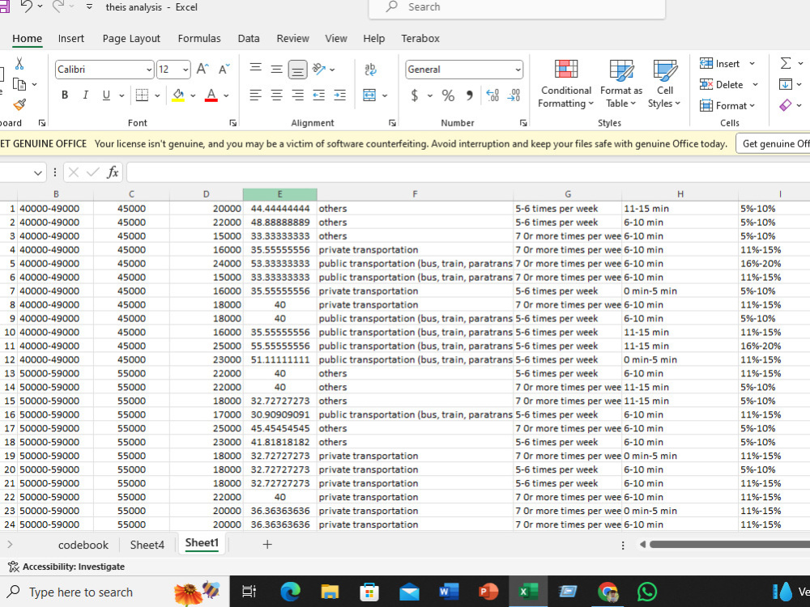Open the Insert ribbon tab
This screenshot has height=607, width=810.
point(70,39)
